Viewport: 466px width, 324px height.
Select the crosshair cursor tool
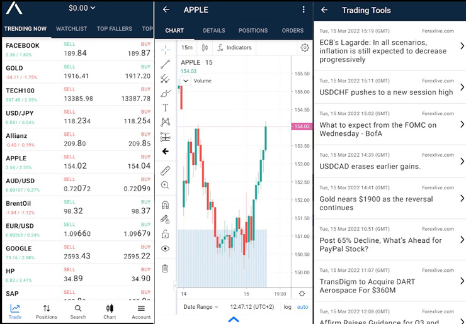[165, 50]
